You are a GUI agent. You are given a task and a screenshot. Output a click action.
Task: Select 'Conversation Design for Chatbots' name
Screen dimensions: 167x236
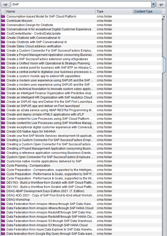(x=30, y=25)
